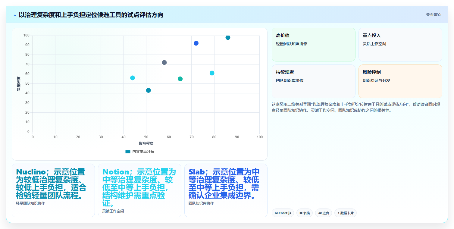This screenshot has width=454, height=229.
Task: Click the x-axis tick label 90
Action: [237, 137]
